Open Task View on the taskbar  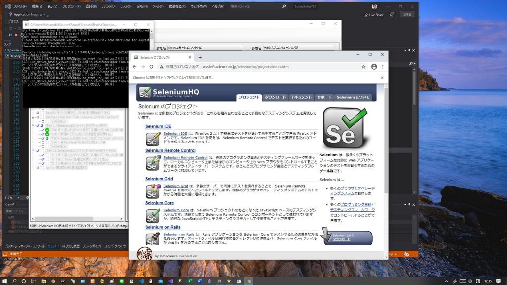(33, 281)
